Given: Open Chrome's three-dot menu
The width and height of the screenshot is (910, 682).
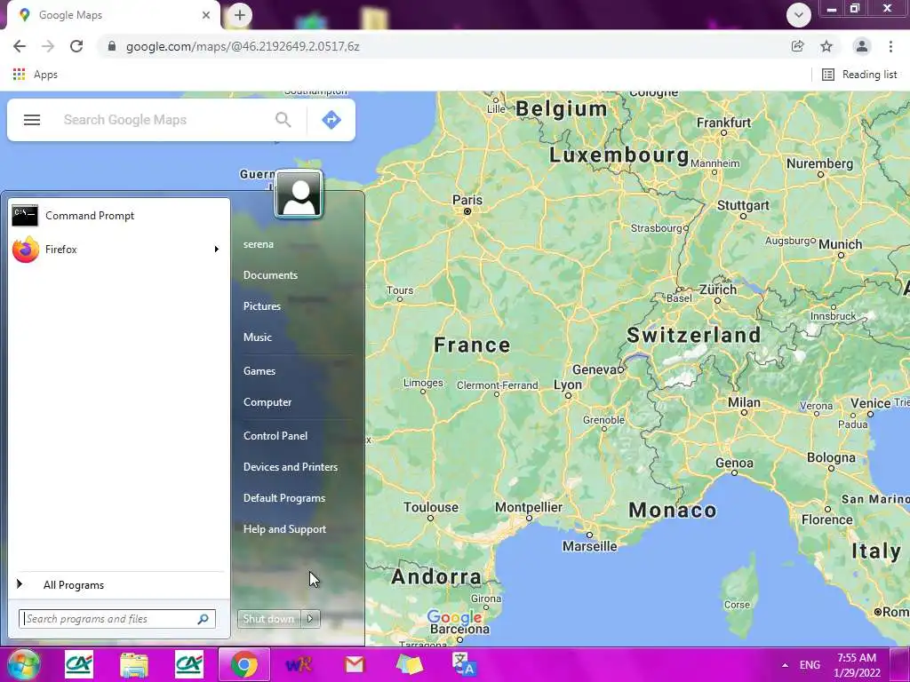Looking at the screenshot, I should tap(890, 46).
